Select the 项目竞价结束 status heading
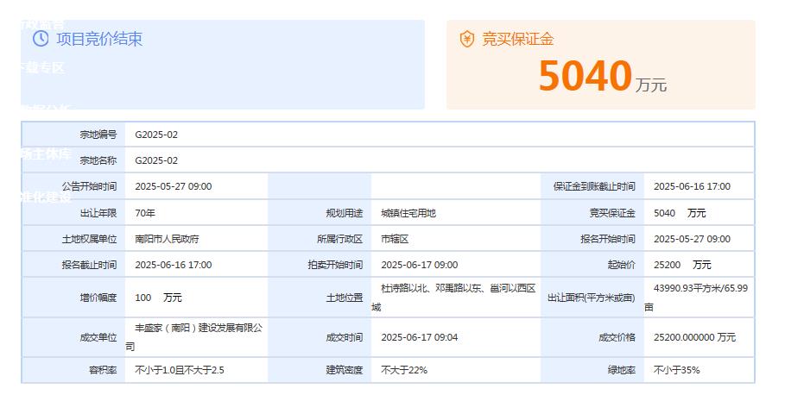 point(99,39)
